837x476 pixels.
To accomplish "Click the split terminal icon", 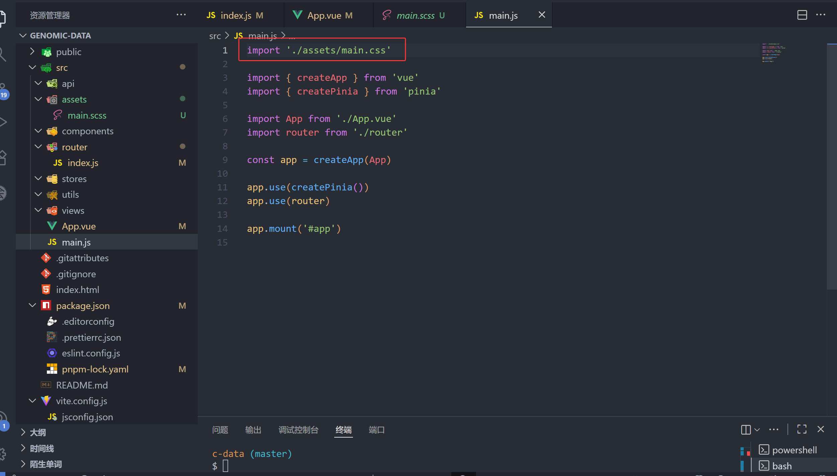I will tap(746, 430).
